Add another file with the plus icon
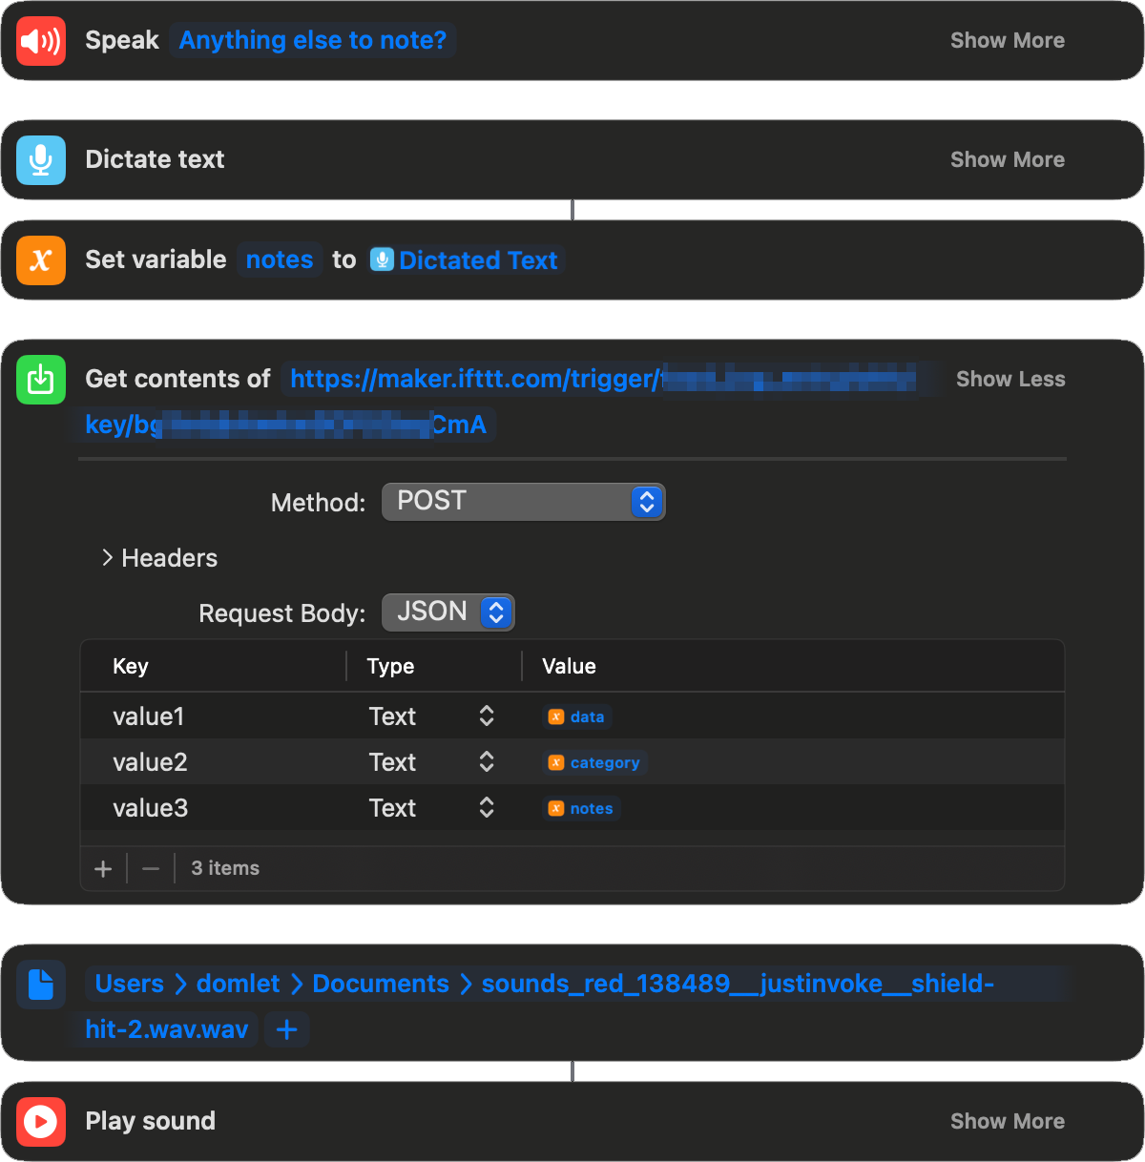This screenshot has height=1162, width=1145. point(287,1029)
